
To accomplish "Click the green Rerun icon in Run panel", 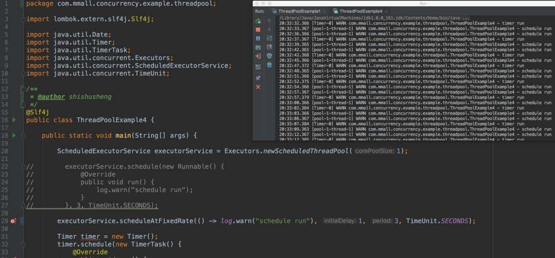I will [x=258, y=21].
